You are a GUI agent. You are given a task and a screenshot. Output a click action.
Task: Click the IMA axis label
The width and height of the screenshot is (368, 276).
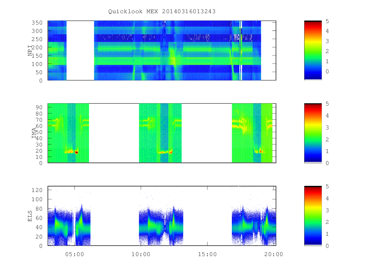click(x=34, y=133)
